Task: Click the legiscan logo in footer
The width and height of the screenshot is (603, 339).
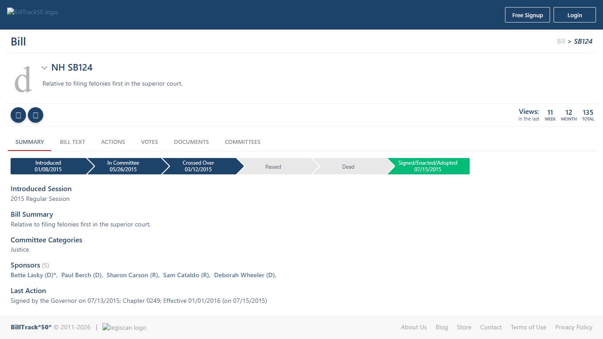Action: click(x=124, y=328)
